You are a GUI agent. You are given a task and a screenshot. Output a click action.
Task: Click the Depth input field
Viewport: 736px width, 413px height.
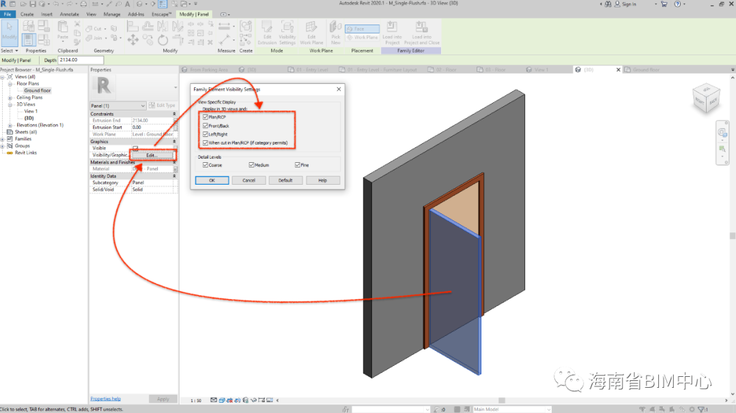[81, 61]
